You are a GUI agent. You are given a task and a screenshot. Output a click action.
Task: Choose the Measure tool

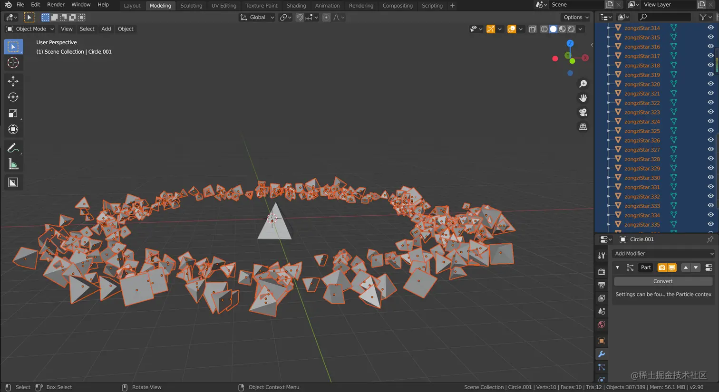coord(13,164)
